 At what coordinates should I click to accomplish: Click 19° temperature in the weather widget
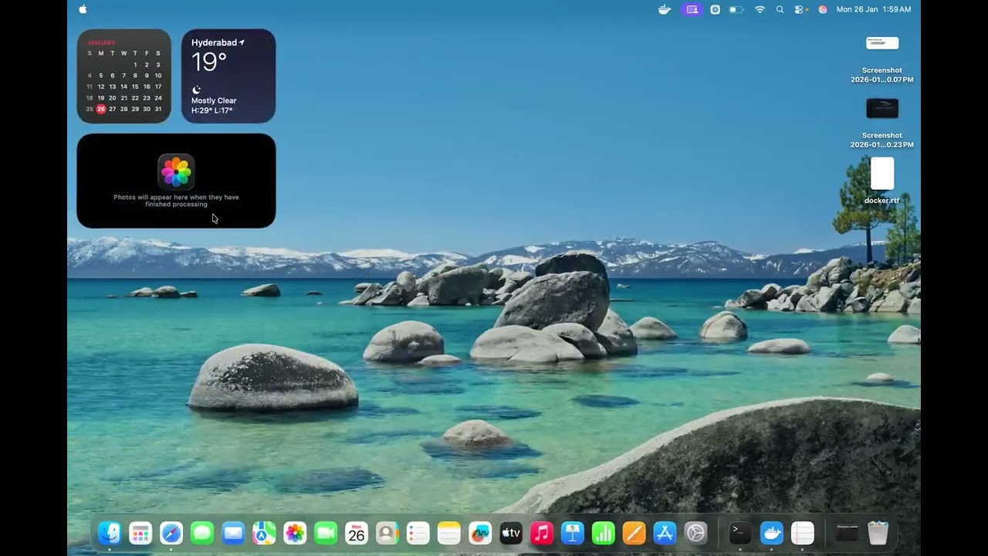tap(209, 63)
